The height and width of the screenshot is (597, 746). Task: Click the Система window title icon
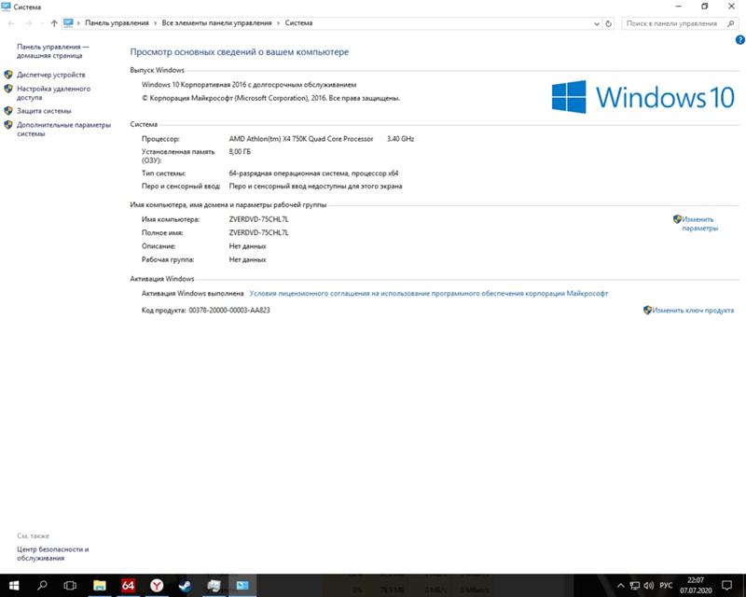pos(7,7)
